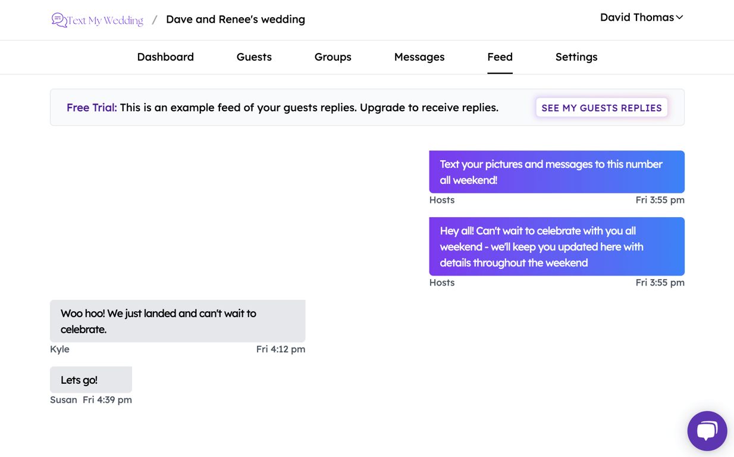Select the Free Trial banner message

point(283,108)
